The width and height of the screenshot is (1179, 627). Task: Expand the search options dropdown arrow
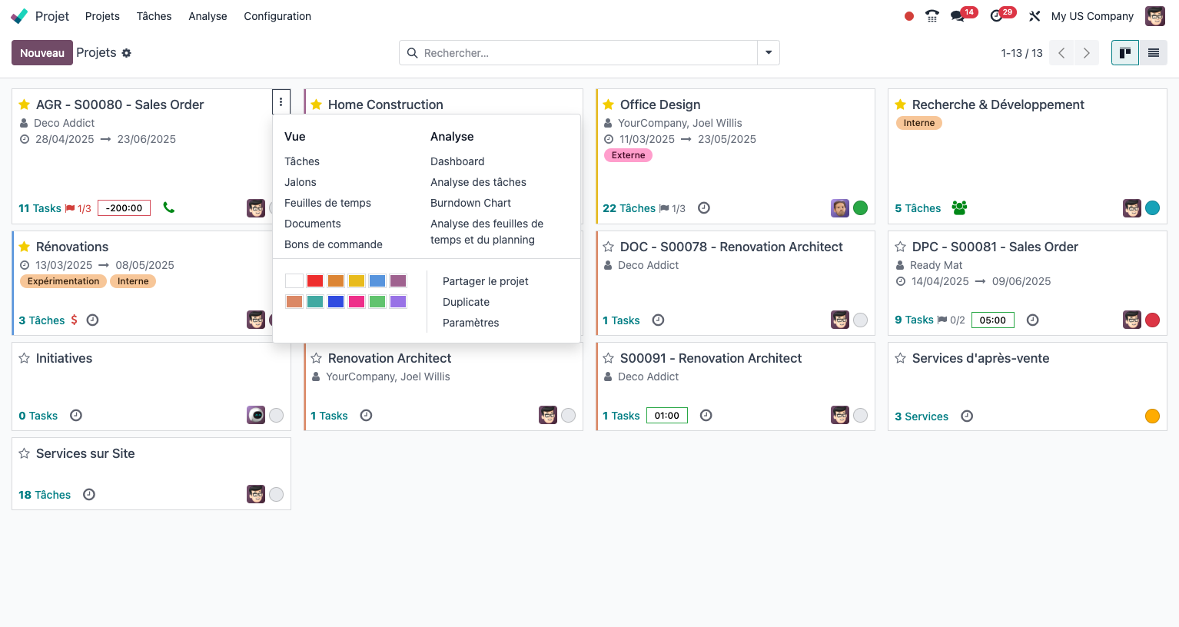coord(769,53)
